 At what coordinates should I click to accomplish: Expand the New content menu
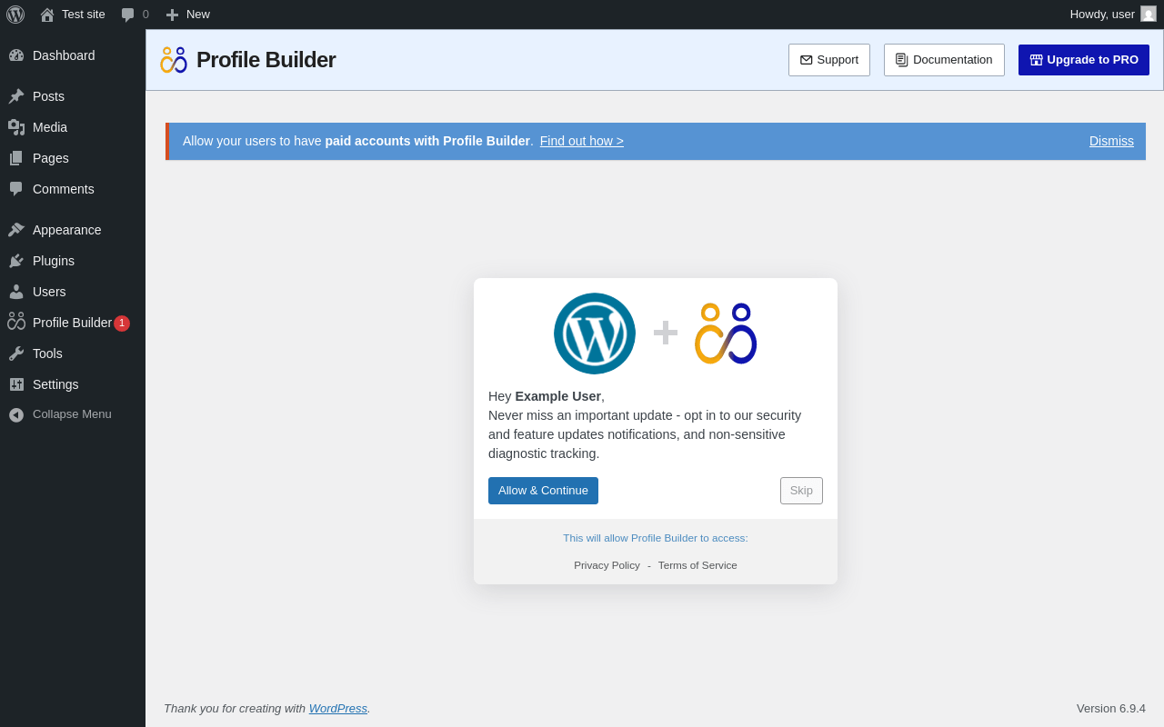[x=188, y=15]
